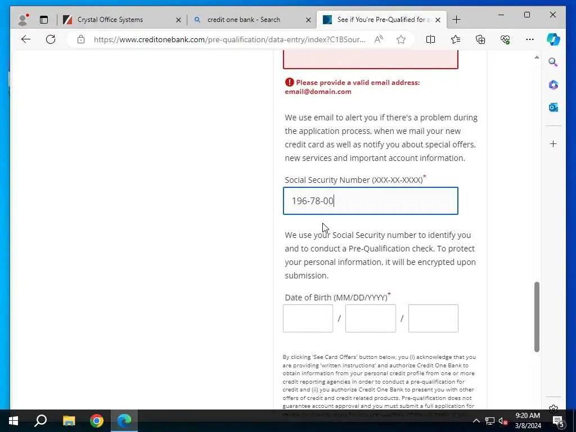Viewport: 576px width, 432px height.
Task: Switch to credit one bank Search tab
Action: tap(244, 20)
